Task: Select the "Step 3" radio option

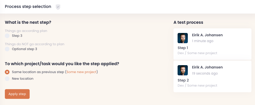Action: tap(7, 36)
